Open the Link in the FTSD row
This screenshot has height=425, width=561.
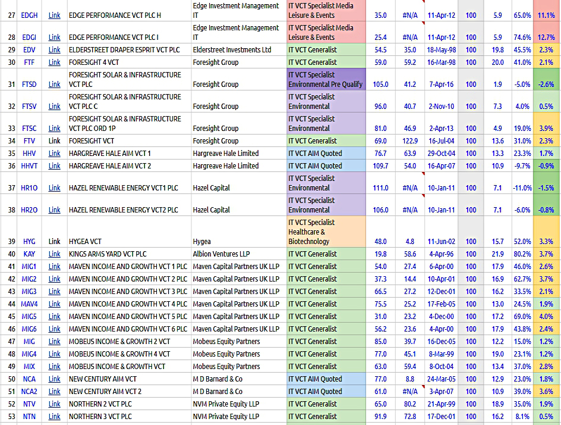point(55,84)
